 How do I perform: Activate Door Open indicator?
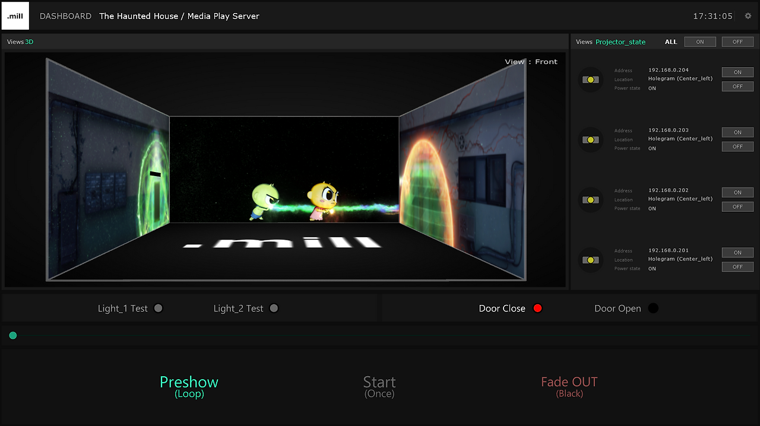point(653,308)
